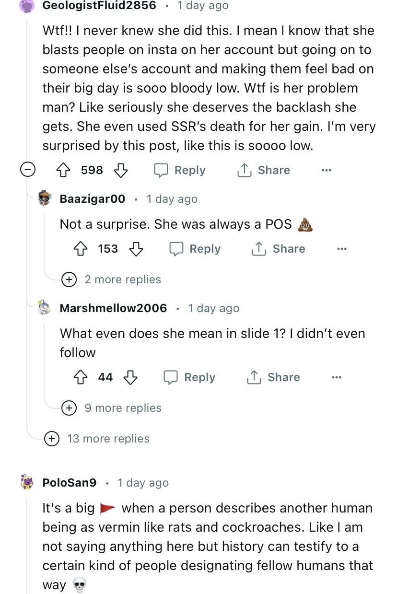Collapse GeologistFluid2856's comment thread

tap(28, 170)
